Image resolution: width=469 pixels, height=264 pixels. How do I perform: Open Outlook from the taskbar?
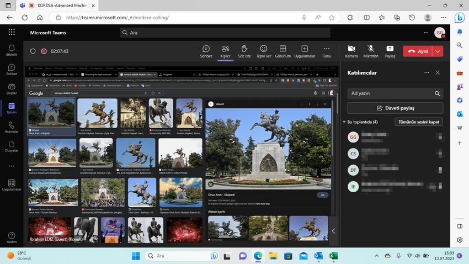(x=318, y=256)
